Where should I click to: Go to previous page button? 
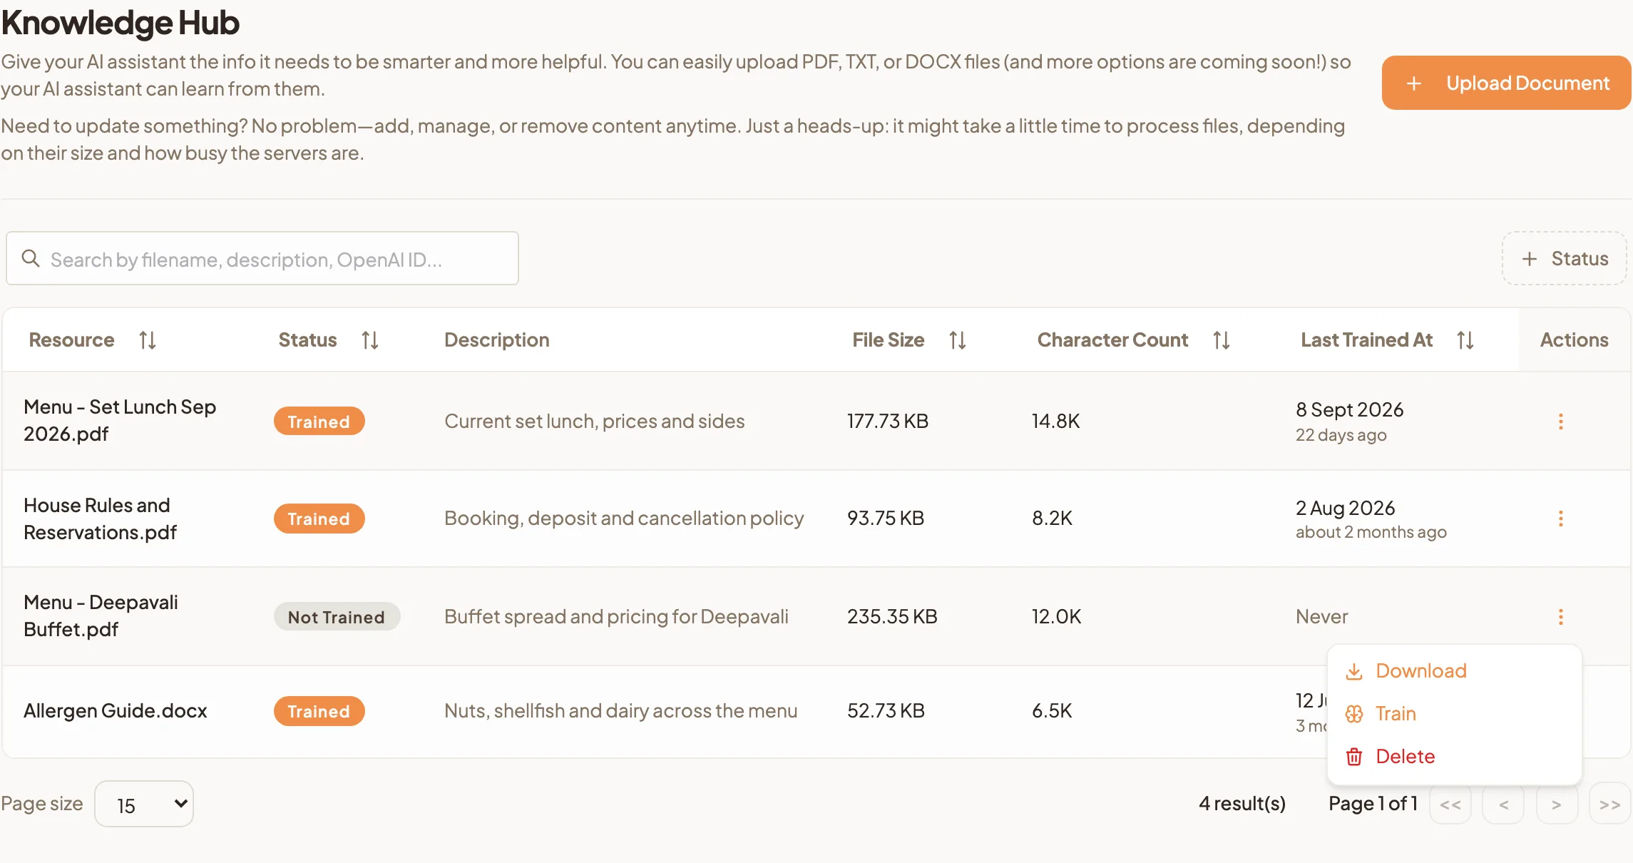[x=1503, y=805]
